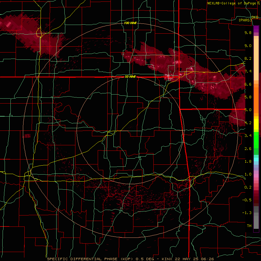Click the 1.0 value on the color scale
Image resolution: width=261 pixels, height=261 pixels.
pos(248,174)
